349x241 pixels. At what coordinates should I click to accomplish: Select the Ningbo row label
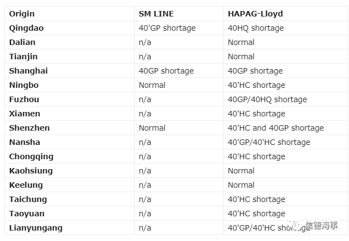point(24,85)
